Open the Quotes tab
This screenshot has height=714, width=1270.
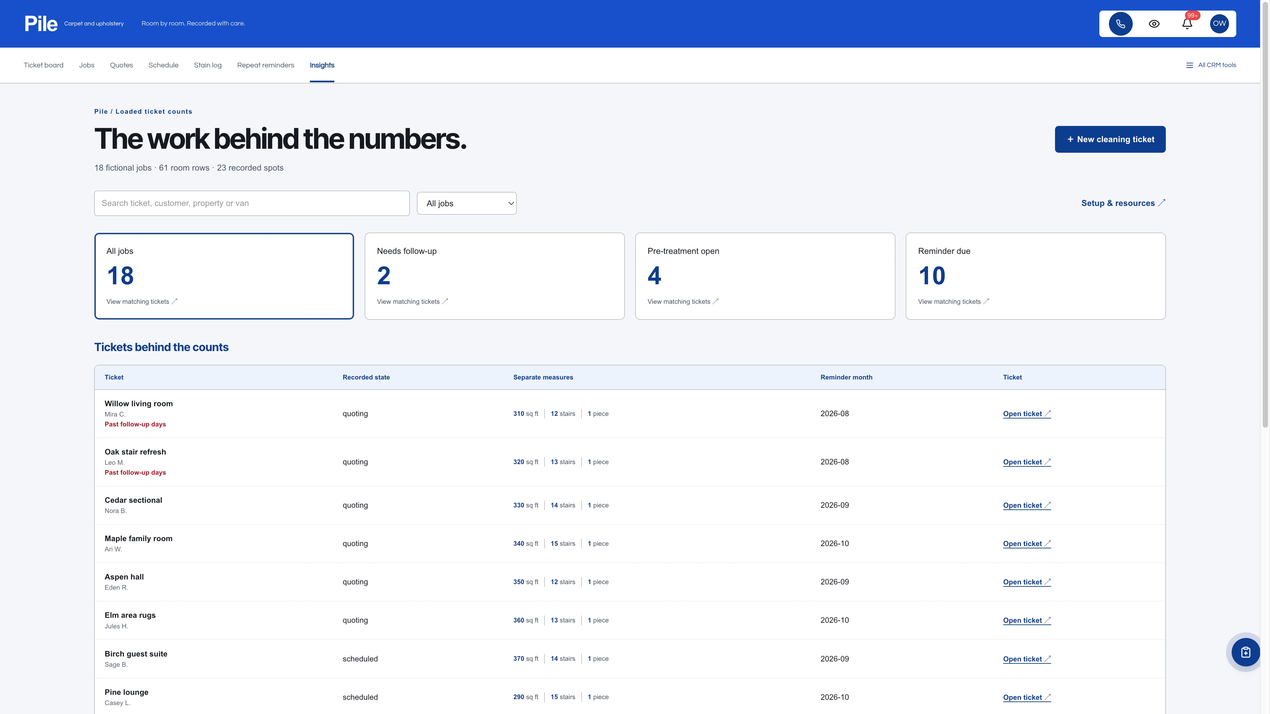121,65
